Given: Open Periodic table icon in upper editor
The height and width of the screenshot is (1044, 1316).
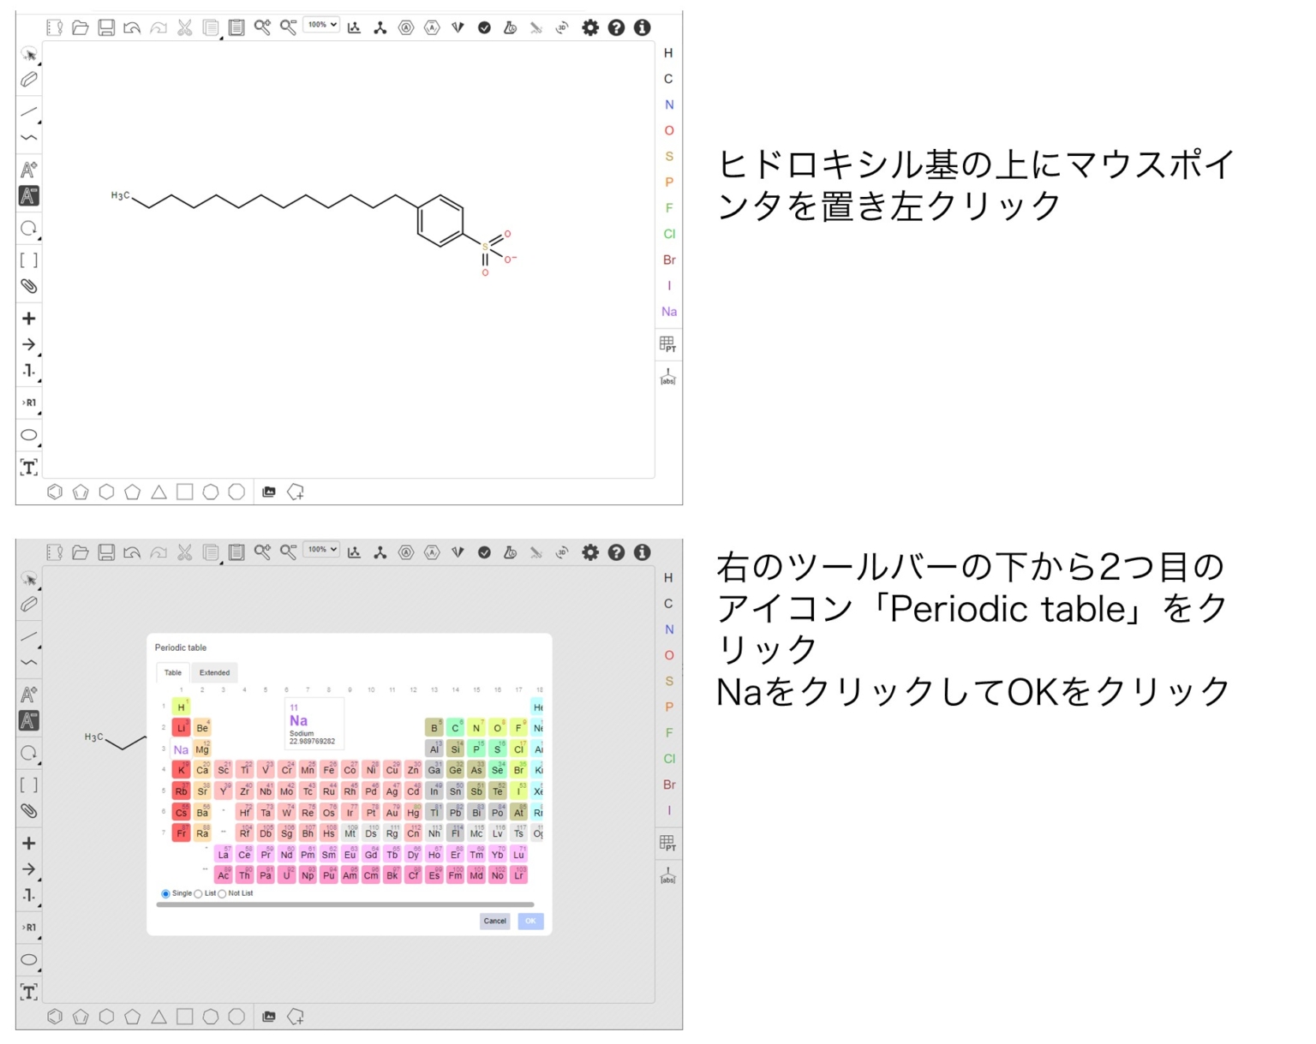Looking at the screenshot, I should point(667,344).
